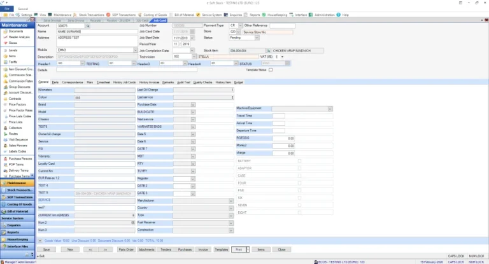Screen dimensions: 489x264
Task: Switch to the Quality Checks tab
Action: [202, 82]
